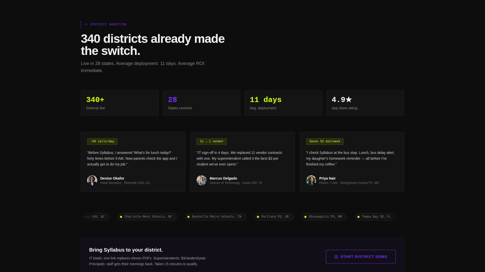Click the '28' states covered stat
The height and width of the screenshot is (272, 485).
tap(173, 100)
